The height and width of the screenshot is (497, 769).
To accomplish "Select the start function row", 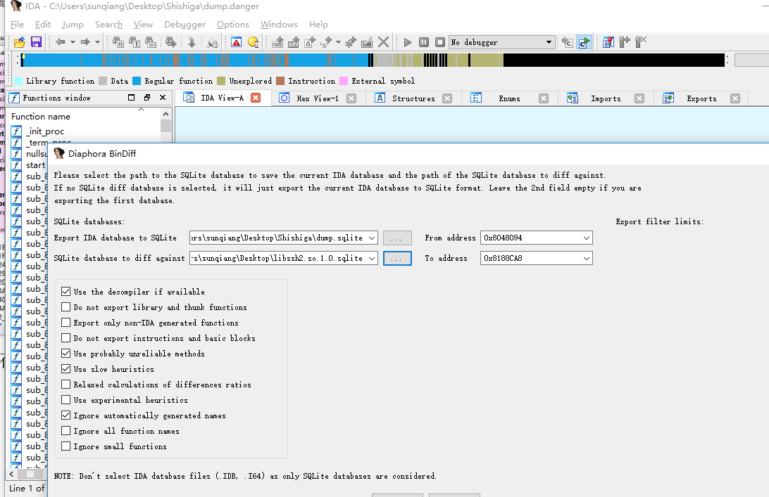I will click(35, 165).
